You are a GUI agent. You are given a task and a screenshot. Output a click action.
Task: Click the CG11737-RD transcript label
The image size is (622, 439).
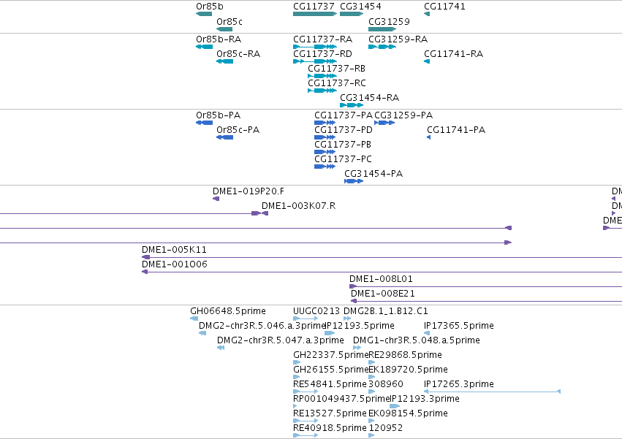pos(322,54)
